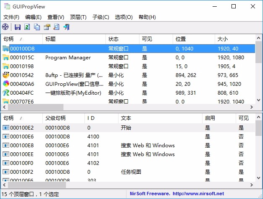263x199 pixels.
Task: Select the 一键排版助手(MyEditor) row title
Action: click(x=73, y=93)
